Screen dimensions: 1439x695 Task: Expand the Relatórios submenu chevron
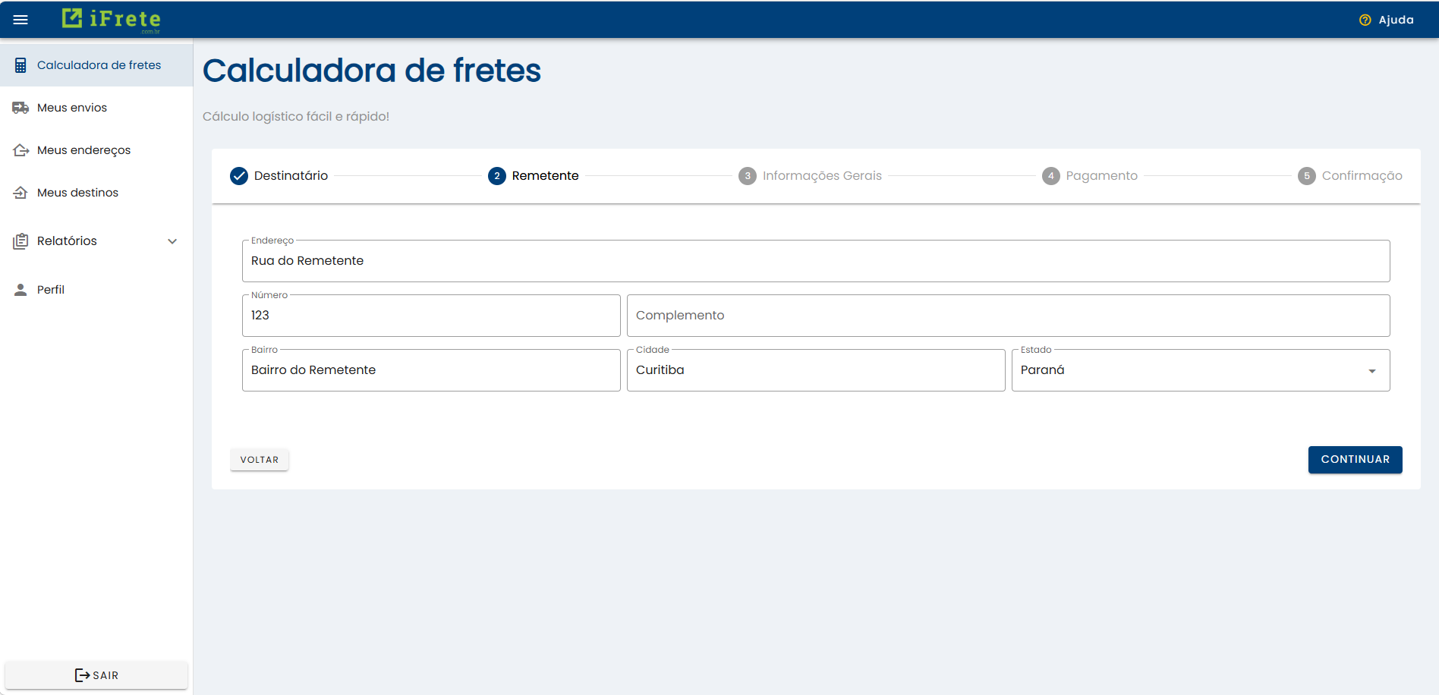[173, 241]
